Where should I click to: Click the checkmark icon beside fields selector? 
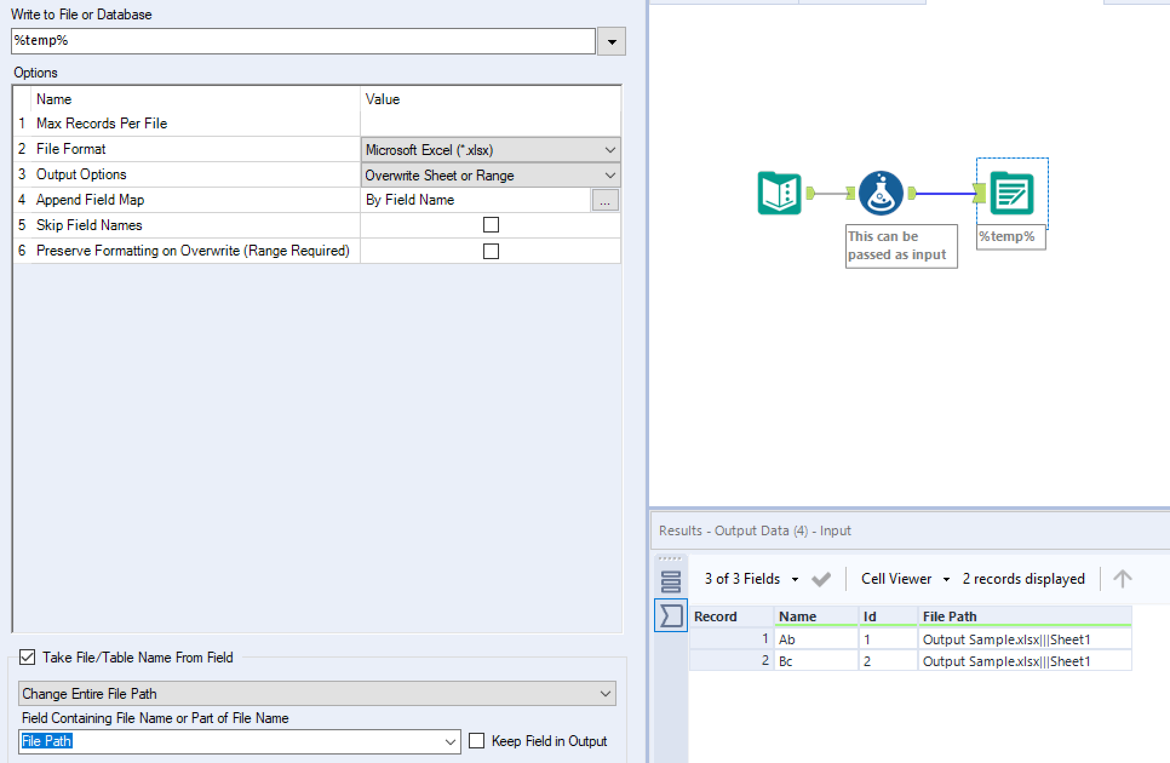click(821, 580)
